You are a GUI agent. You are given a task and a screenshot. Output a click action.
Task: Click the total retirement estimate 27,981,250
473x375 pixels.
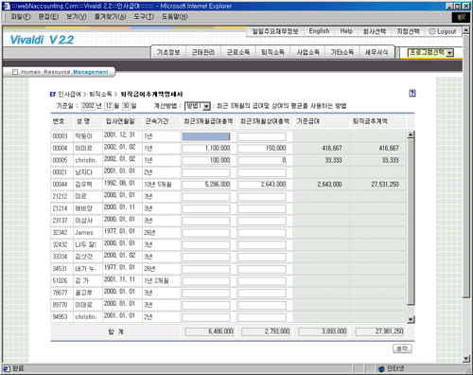pos(379,331)
